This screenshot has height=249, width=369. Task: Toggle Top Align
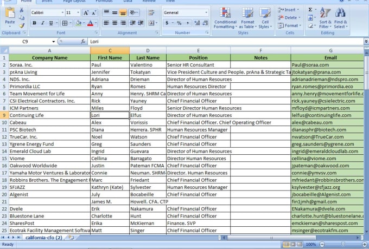click(x=106, y=12)
